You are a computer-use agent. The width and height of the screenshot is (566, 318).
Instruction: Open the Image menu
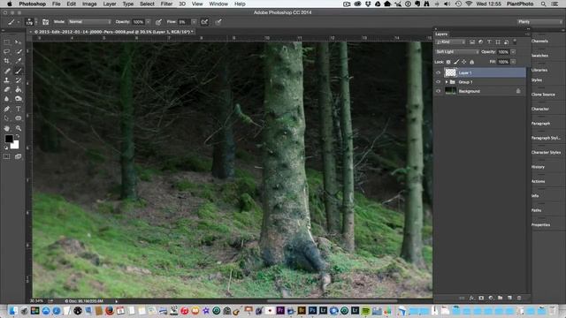[89, 4]
